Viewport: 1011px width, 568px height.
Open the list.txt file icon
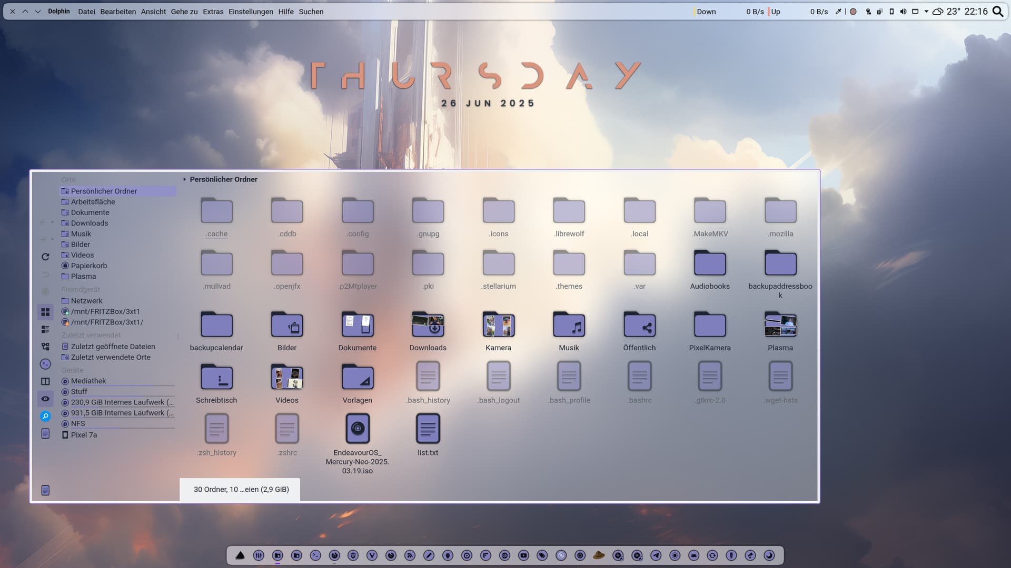[x=428, y=429]
